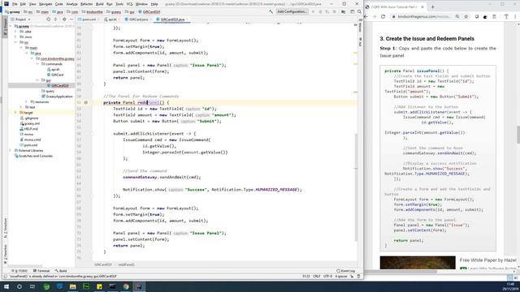
Task: Click the Project panel settings gear icon
Action: (x=64, y=19)
